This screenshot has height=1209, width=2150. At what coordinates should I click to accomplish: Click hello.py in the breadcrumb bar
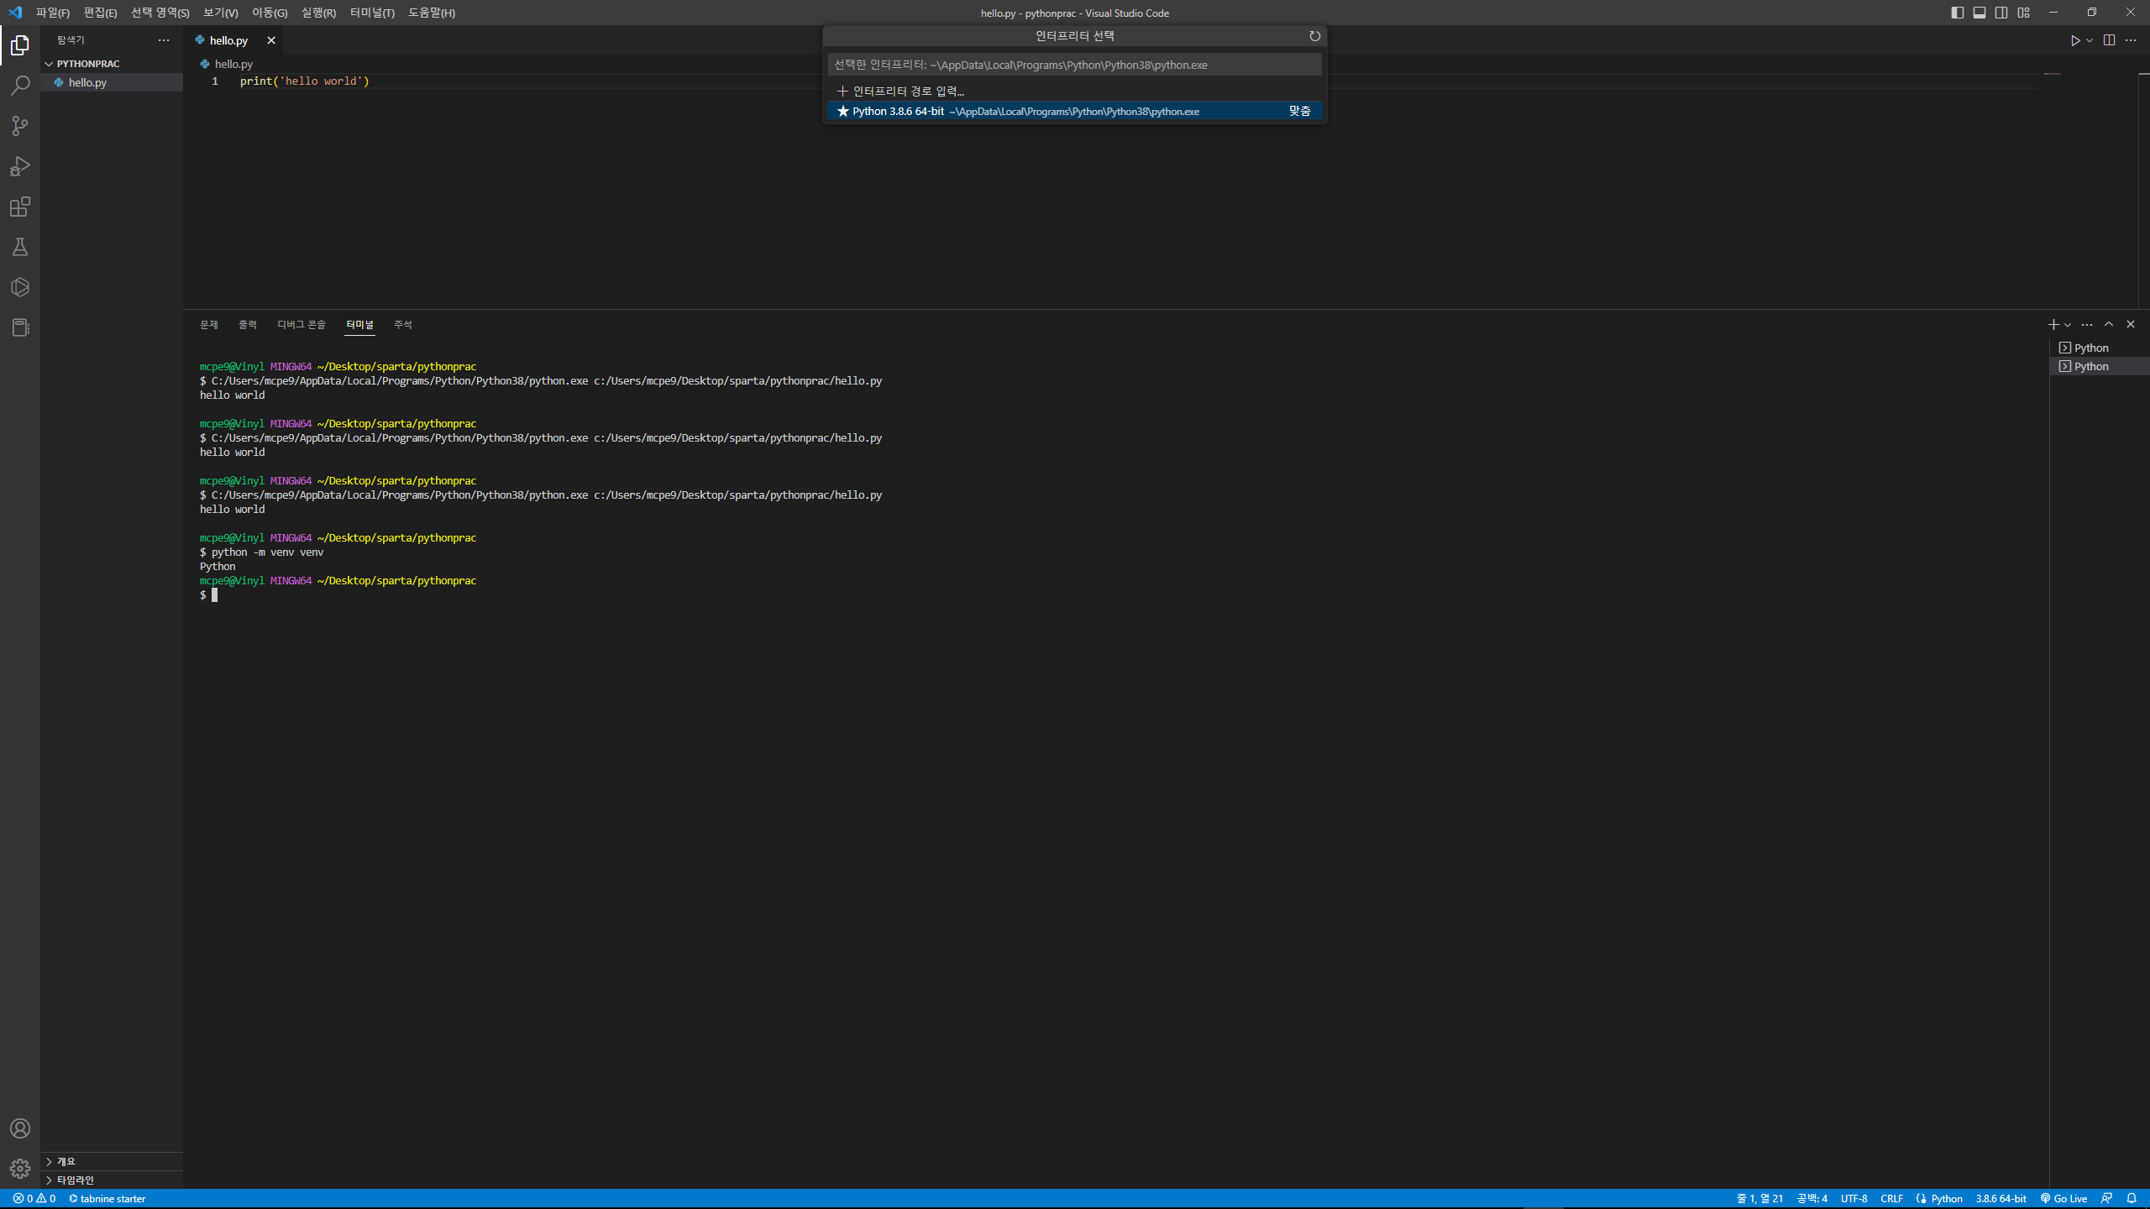tap(228, 64)
